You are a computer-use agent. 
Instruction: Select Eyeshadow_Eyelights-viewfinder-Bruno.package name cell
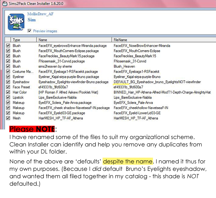click(x=73, y=82)
